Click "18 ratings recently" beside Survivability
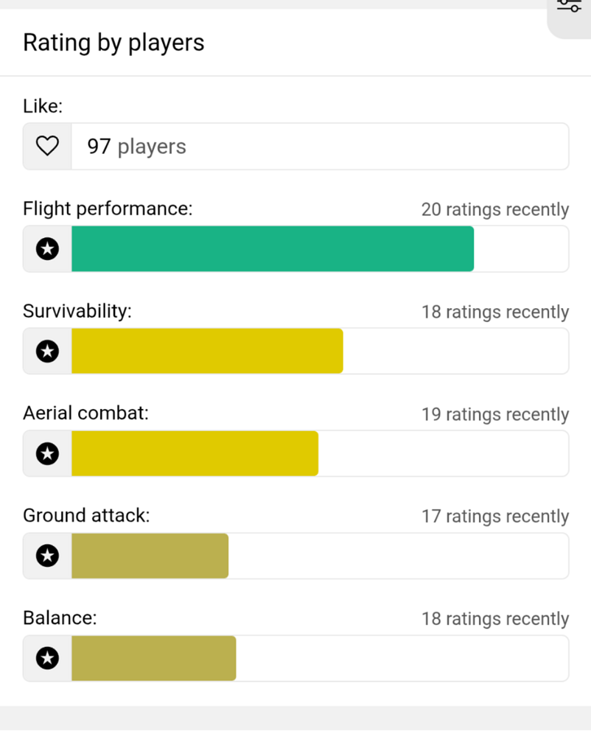 (x=495, y=312)
